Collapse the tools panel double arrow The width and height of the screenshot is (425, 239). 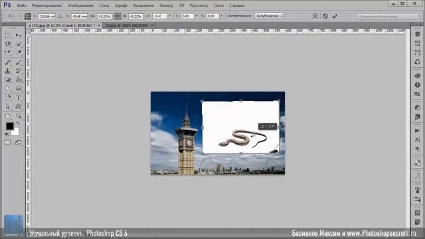click(x=4, y=24)
